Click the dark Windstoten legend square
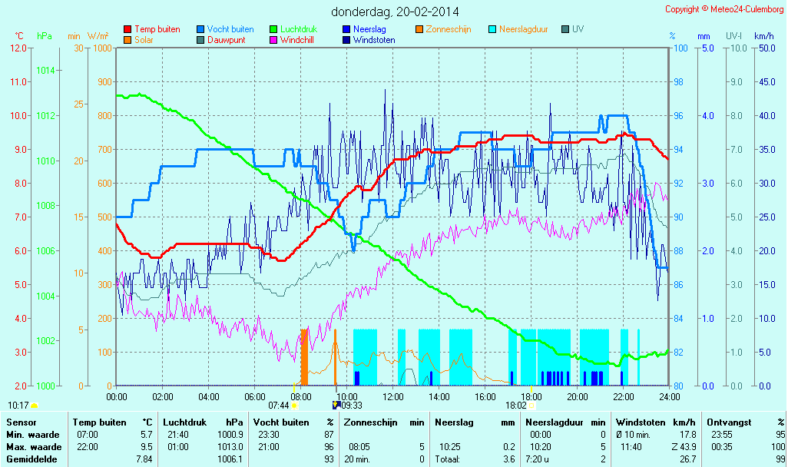The height and width of the screenshot is (467, 788). pos(346,40)
